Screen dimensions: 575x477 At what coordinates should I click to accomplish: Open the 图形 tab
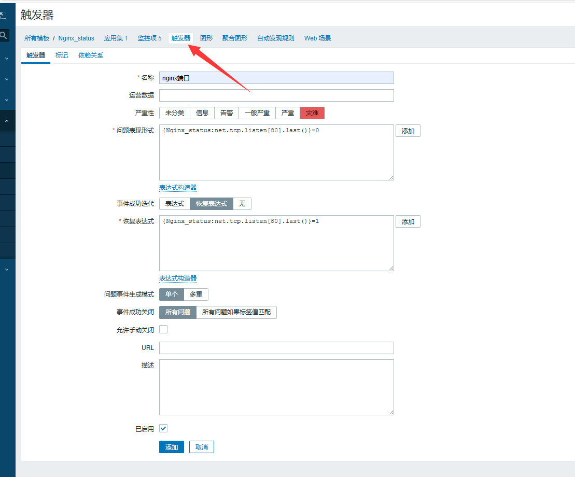coord(206,38)
